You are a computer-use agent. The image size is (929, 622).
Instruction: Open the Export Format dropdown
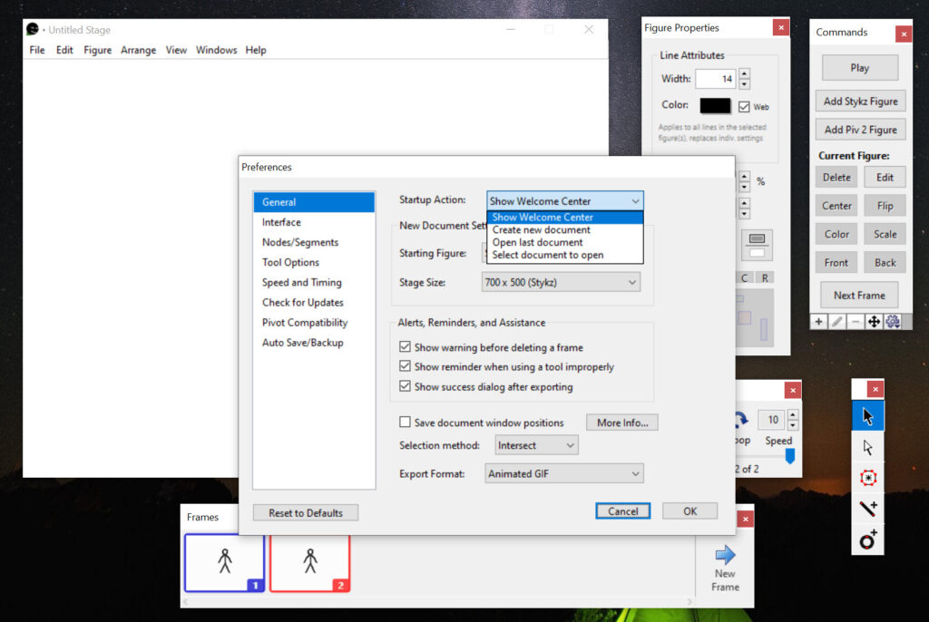click(x=564, y=474)
